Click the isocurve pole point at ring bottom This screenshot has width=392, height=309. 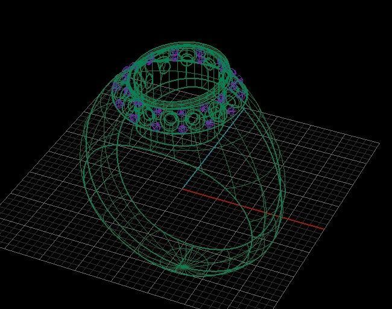184,267
